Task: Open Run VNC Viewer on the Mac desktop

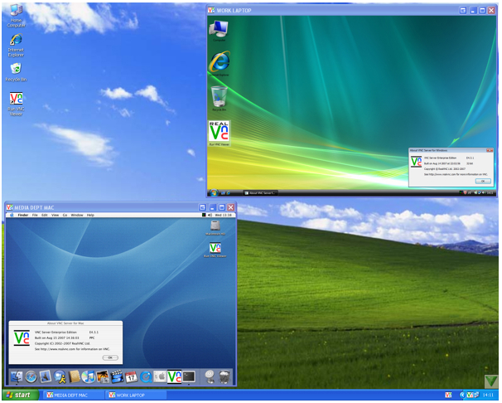Action: 215,250
